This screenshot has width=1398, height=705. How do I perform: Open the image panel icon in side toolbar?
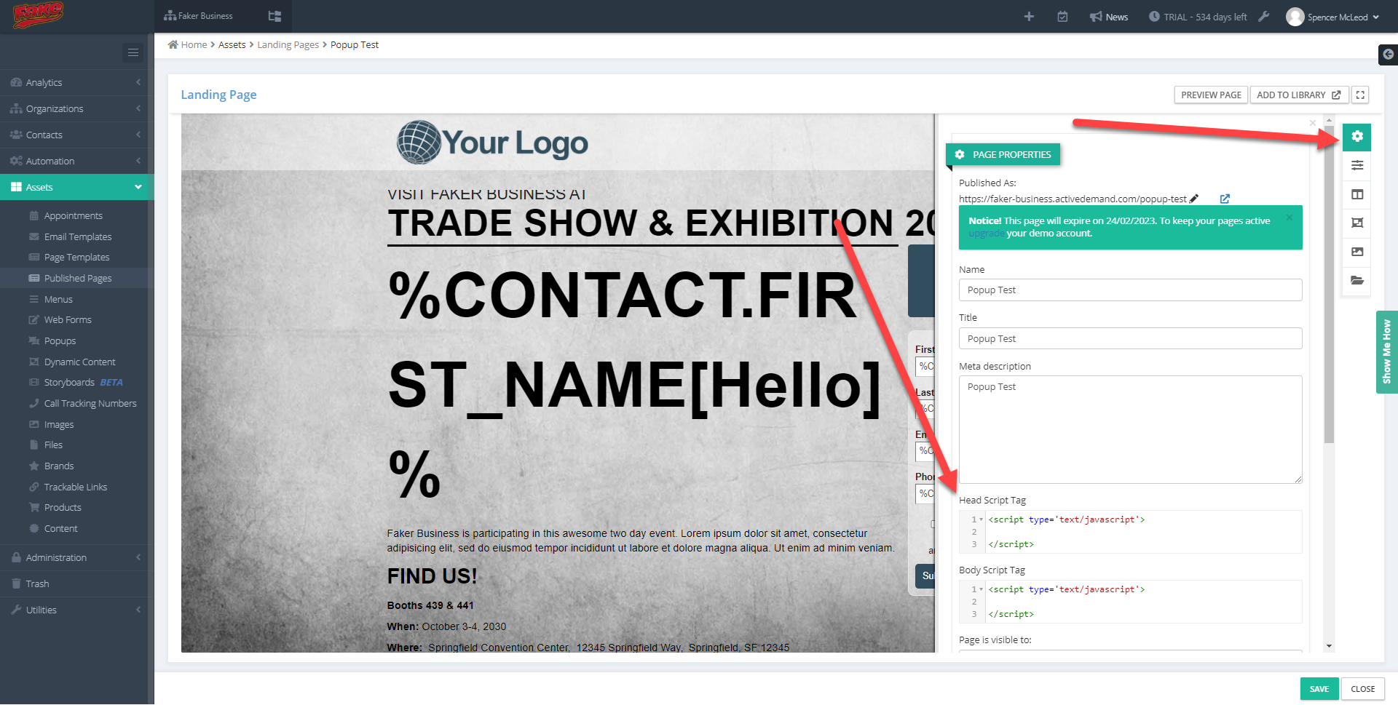(x=1357, y=252)
